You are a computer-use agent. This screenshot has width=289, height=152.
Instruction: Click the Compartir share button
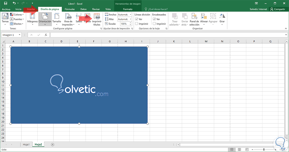(277, 9)
